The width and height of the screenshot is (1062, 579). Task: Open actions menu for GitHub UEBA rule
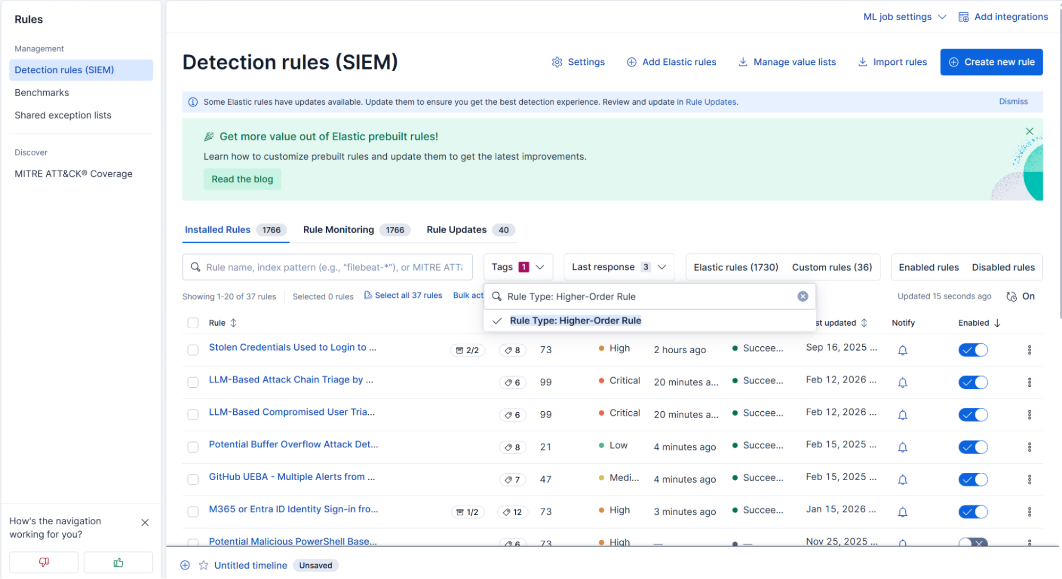(x=1029, y=480)
